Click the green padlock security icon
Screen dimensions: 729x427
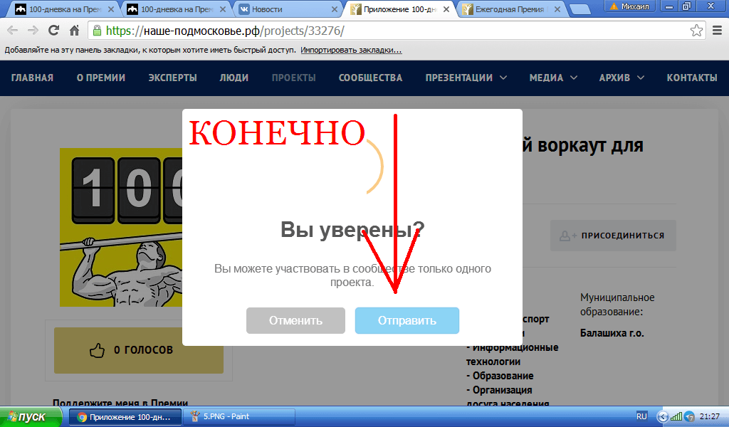97,31
